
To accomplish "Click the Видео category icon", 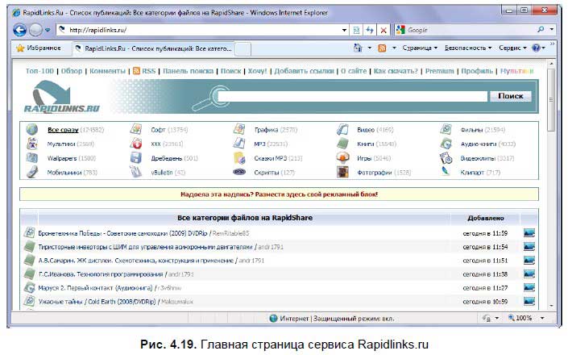I will (342, 129).
